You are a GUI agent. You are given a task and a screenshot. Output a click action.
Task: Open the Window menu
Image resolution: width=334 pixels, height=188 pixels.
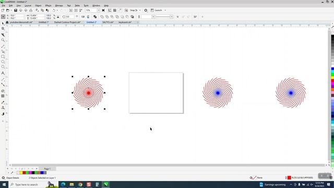coord(96,6)
